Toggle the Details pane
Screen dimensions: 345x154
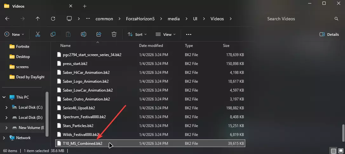coord(329,34)
